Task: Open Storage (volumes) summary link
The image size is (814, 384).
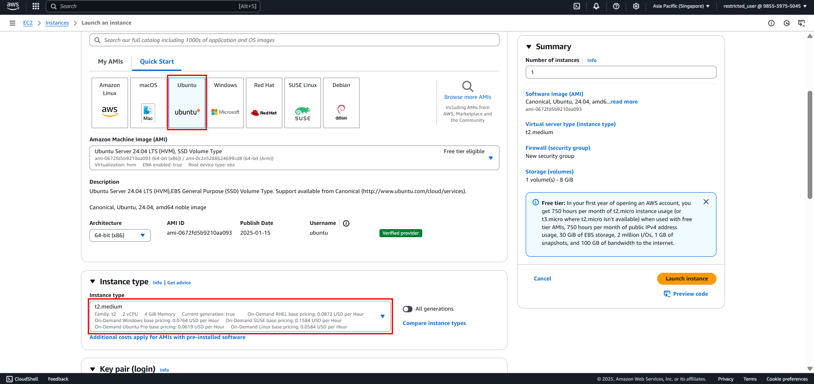Action: click(x=549, y=172)
